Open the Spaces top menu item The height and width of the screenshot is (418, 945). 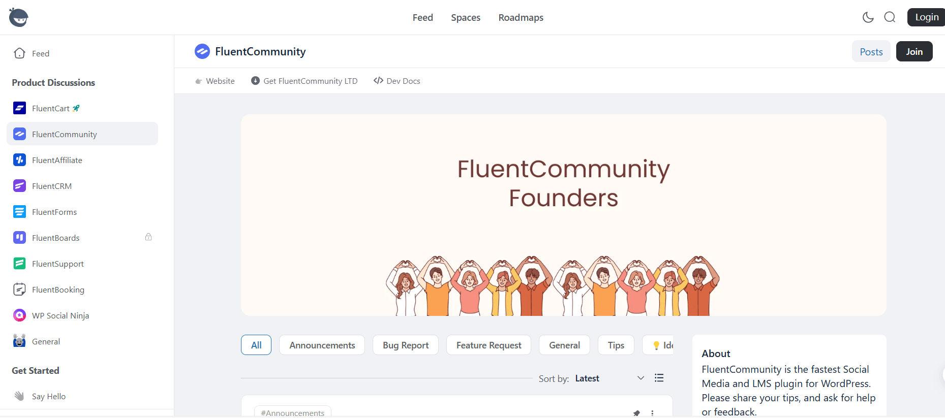pos(466,17)
